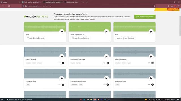This screenshot has width=181, height=101.
Task: Go back to the previous page
Action: click(2, 6)
